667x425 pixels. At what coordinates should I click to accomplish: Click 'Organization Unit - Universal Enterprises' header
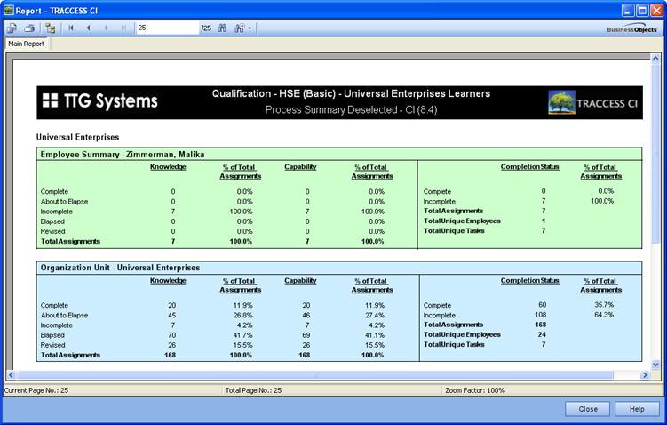point(120,268)
